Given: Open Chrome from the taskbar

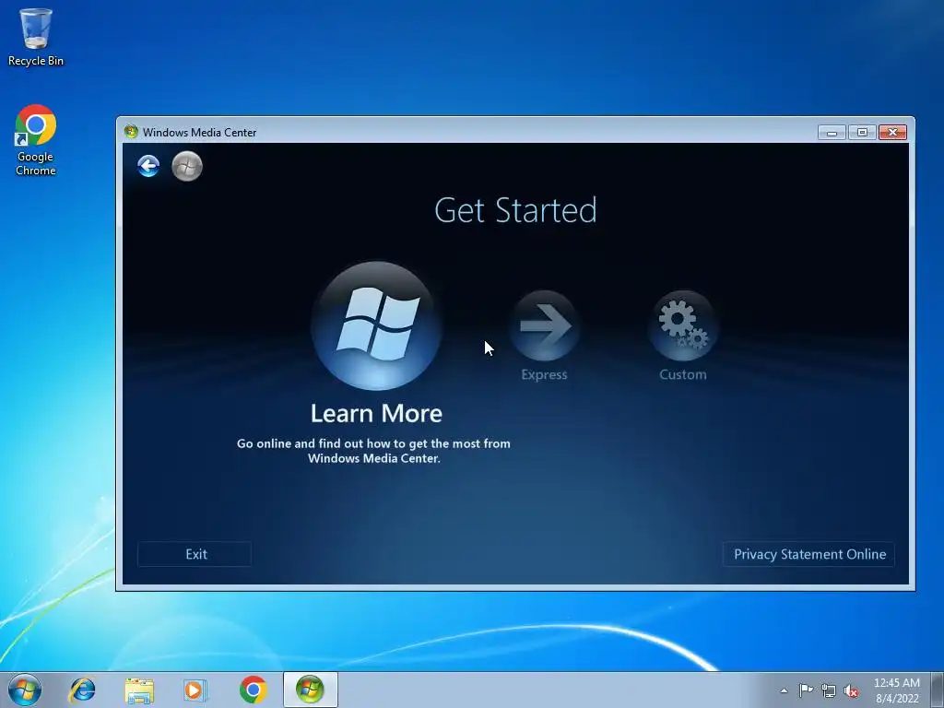Looking at the screenshot, I should (253, 690).
